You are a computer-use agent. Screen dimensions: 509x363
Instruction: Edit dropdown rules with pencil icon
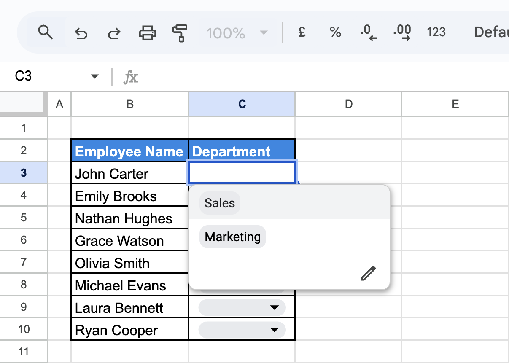click(x=368, y=273)
